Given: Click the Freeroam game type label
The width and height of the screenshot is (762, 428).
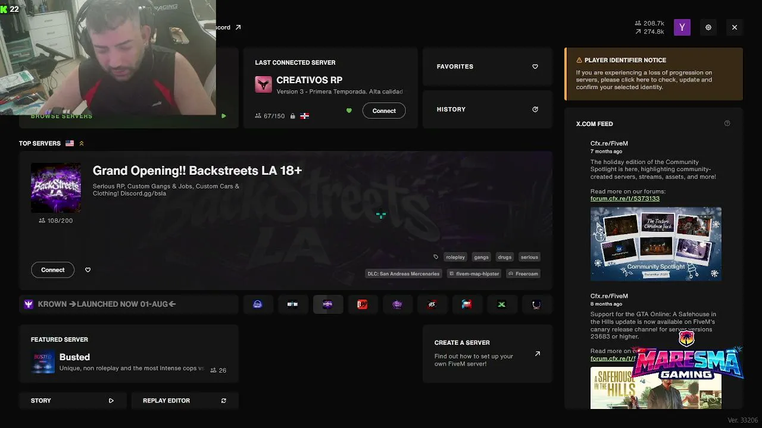Looking at the screenshot, I should (523, 274).
